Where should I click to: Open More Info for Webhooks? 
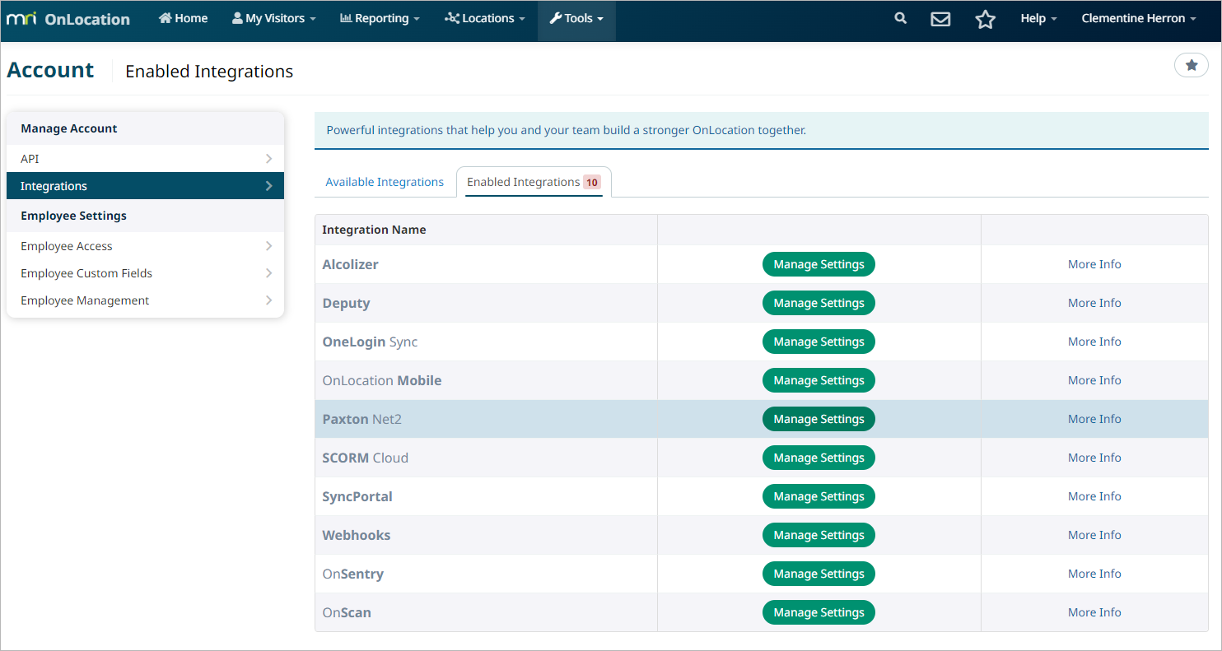pyautogui.click(x=1094, y=535)
